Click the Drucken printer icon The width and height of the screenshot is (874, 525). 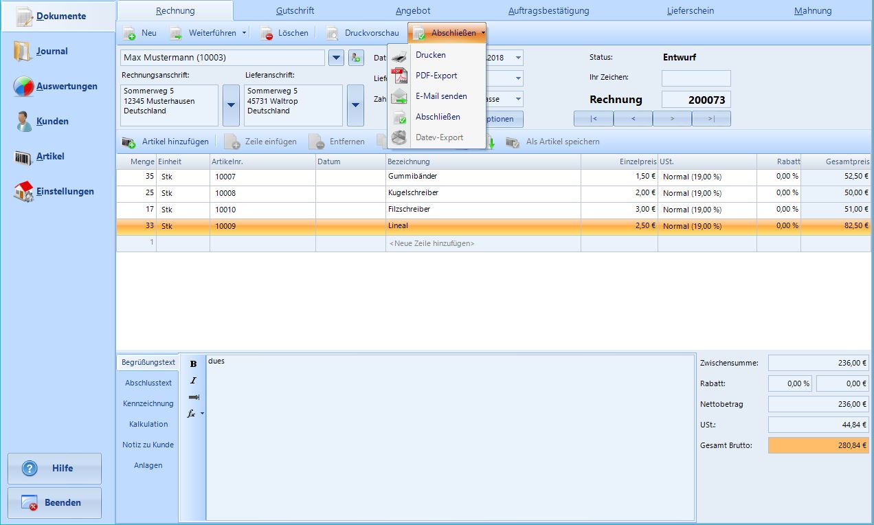(399, 56)
